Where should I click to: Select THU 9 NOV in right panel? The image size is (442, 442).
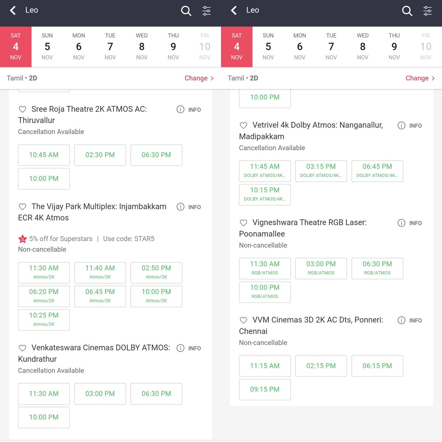[394, 47]
